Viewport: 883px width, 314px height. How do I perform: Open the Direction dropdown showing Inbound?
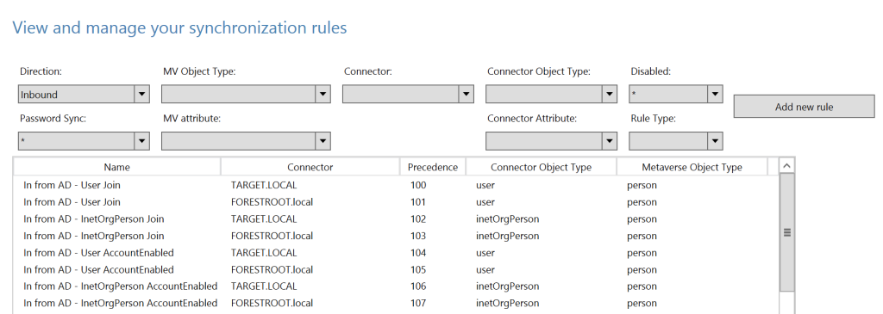[x=84, y=95]
